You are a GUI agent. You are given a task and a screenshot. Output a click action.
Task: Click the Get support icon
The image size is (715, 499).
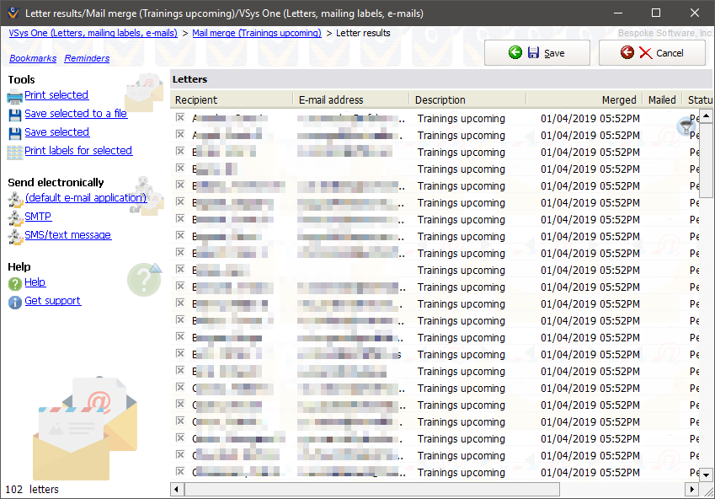coord(14,300)
